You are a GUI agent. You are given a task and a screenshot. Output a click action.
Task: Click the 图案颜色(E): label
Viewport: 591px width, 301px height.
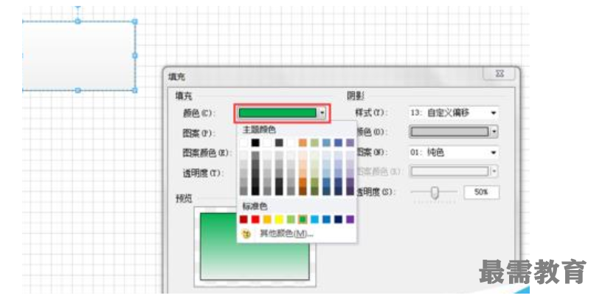(206, 153)
